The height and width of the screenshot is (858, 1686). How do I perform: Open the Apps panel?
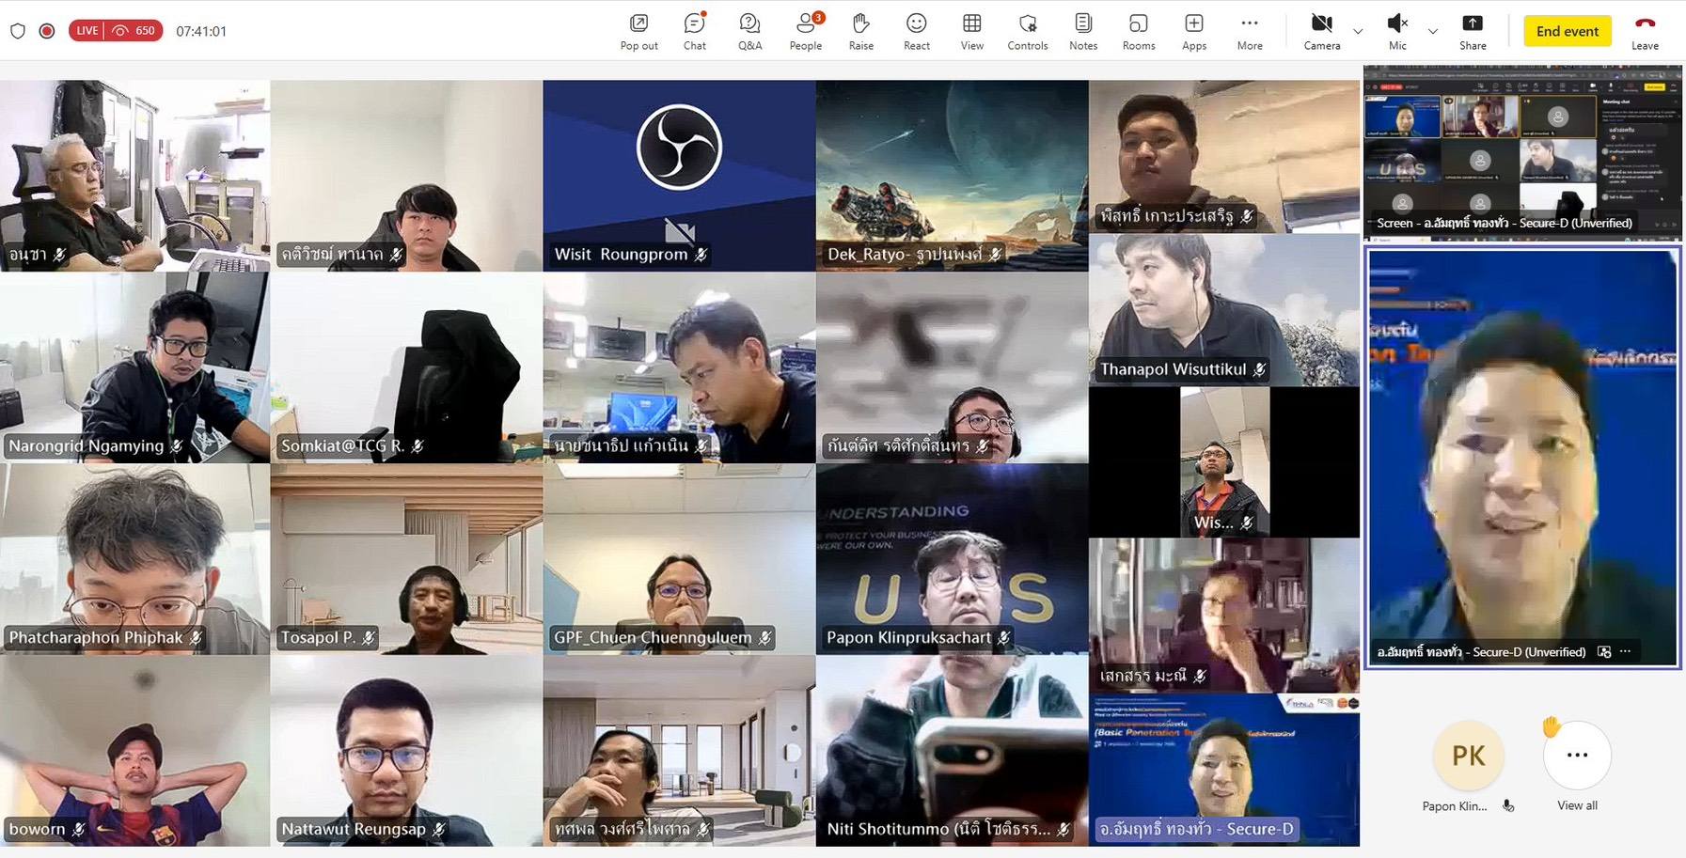(1193, 31)
